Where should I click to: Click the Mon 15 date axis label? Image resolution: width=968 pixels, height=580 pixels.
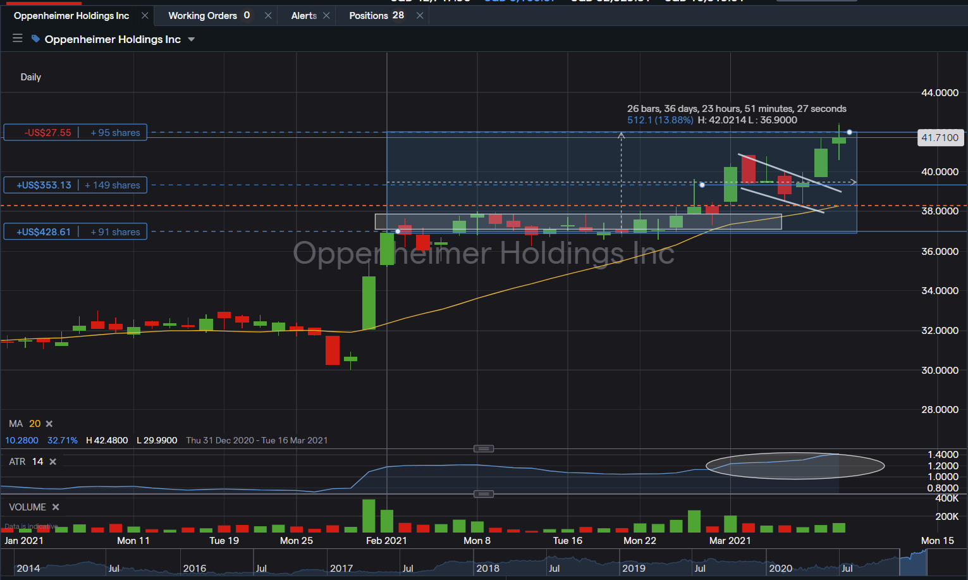coord(938,541)
